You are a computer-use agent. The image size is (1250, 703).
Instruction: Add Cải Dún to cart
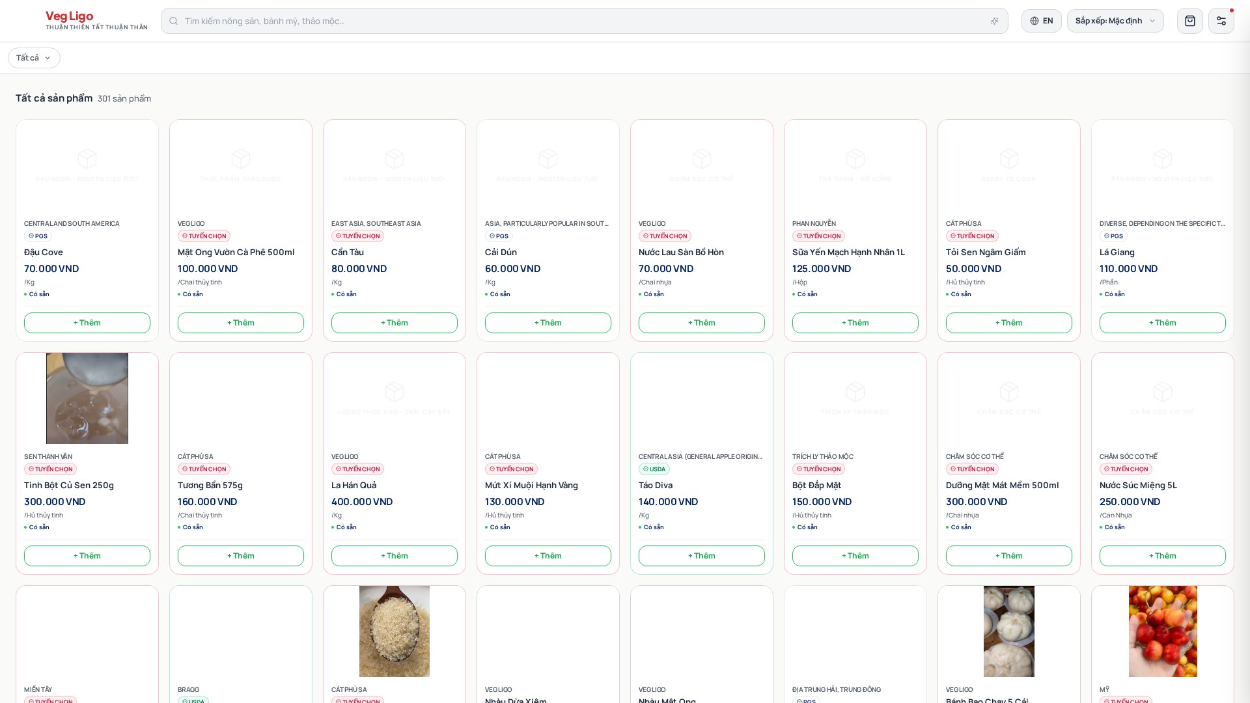[x=548, y=323]
